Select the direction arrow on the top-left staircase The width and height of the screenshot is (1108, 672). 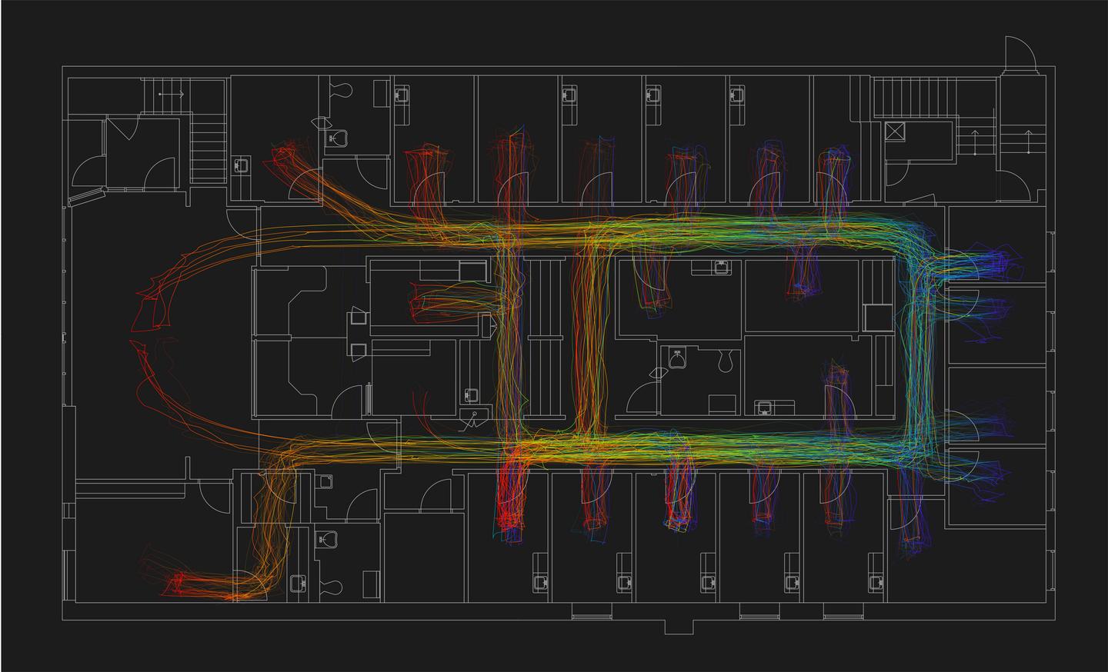170,94
